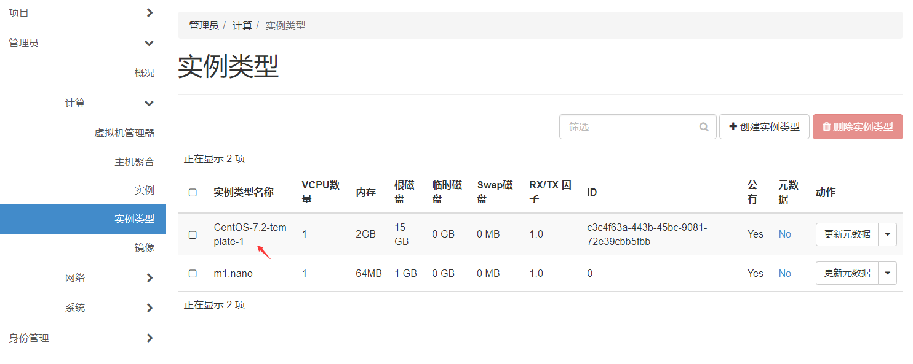Go to 主机聚合 in the sidebar
Image resolution: width=913 pixels, height=364 pixels.
click(134, 162)
